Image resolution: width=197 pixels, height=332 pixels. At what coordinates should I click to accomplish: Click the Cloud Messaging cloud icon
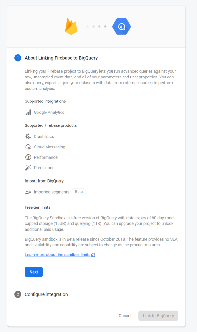click(x=28, y=147)
